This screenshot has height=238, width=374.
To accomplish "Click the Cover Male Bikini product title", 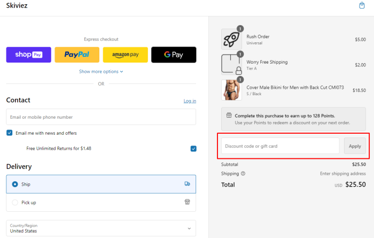I will click(295, 87).
